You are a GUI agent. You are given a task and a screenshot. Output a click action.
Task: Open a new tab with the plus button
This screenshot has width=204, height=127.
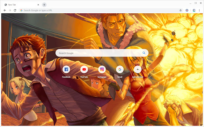[44, 5]
